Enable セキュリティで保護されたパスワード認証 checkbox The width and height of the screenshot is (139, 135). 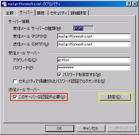(15, 81)
